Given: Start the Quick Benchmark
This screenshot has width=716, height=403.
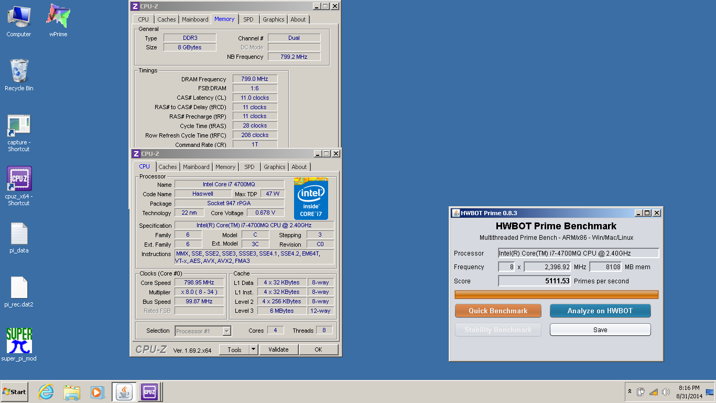Looking at the screenshot, I should click(498, 311).
